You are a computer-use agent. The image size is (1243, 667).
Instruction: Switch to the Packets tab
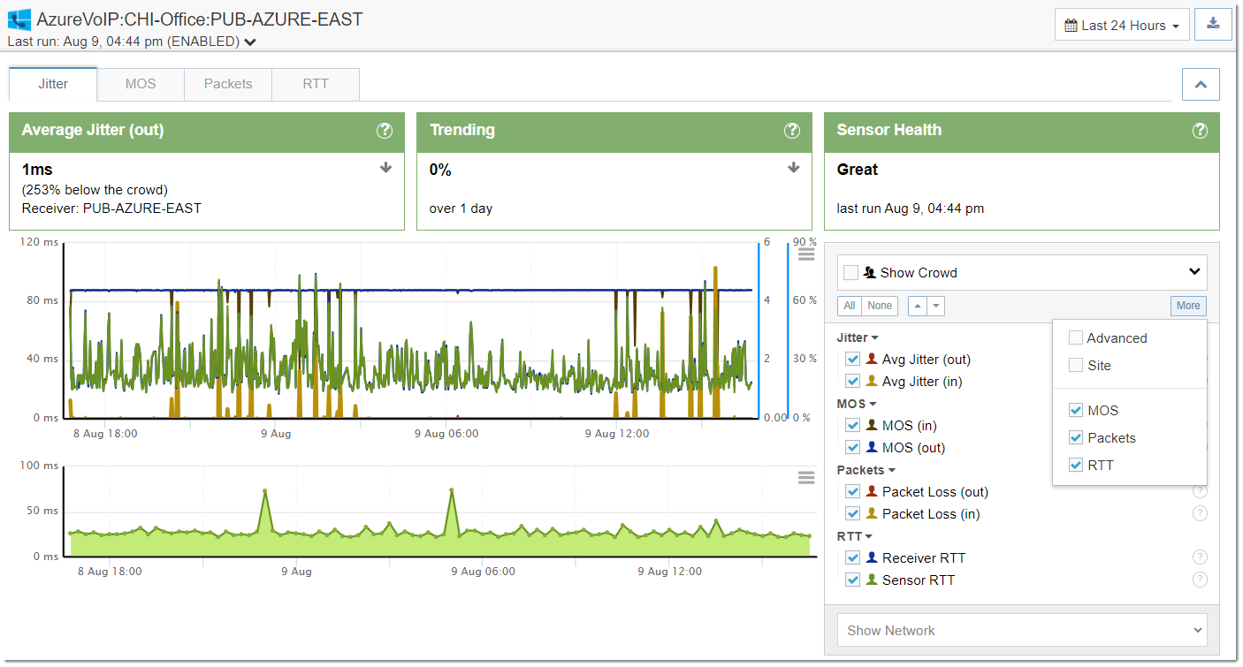tap(228, 84)
